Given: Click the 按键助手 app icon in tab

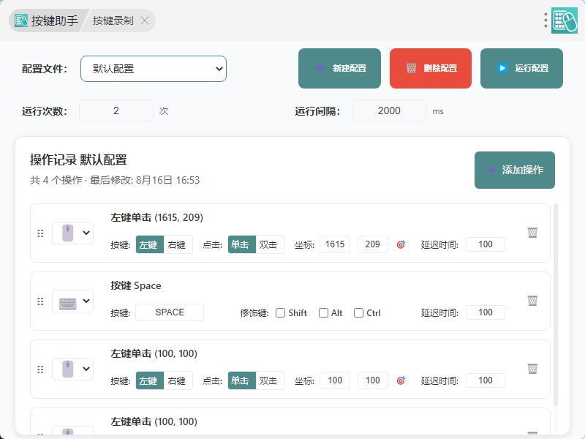Looking at the screenshot, I should pyautogui.click(x=21, y=20).
